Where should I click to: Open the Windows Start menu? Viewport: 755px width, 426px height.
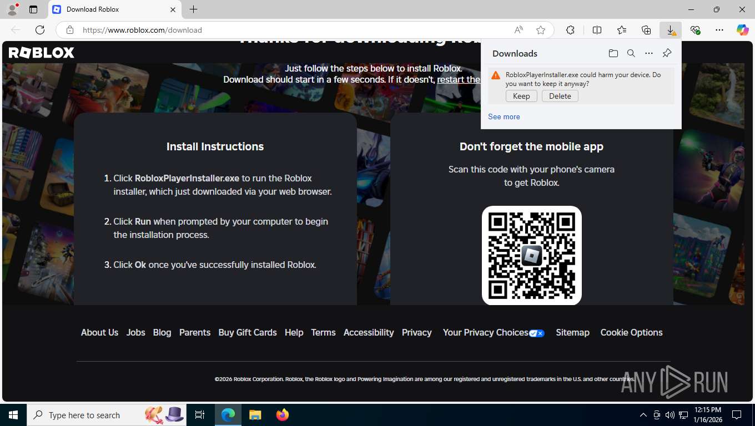pos(13,415)
